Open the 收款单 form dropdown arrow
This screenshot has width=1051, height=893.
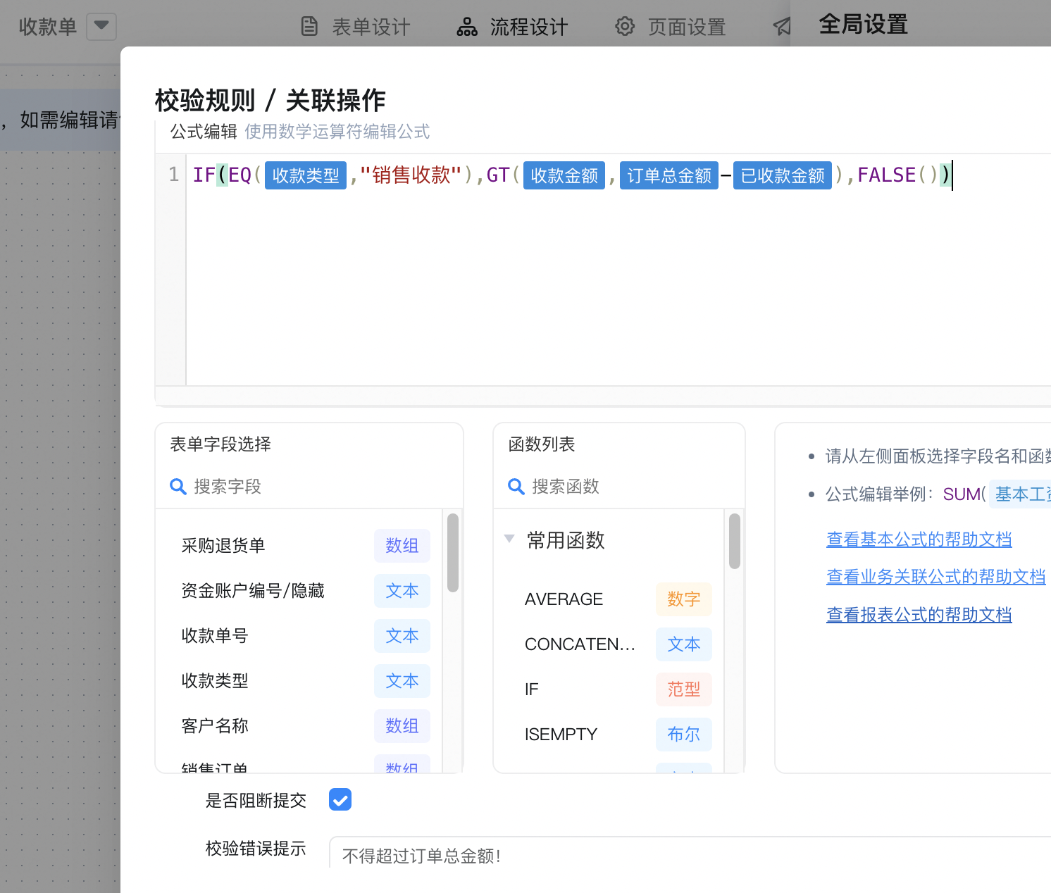pos(101,26)
